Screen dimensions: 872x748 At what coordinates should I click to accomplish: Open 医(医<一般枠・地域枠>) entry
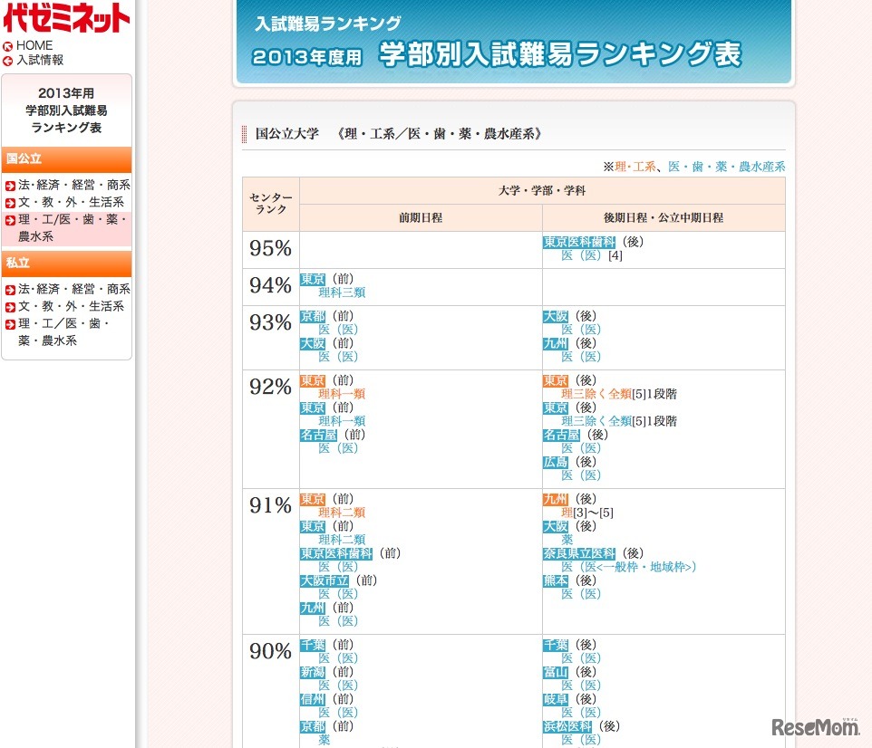coord(628,568)
